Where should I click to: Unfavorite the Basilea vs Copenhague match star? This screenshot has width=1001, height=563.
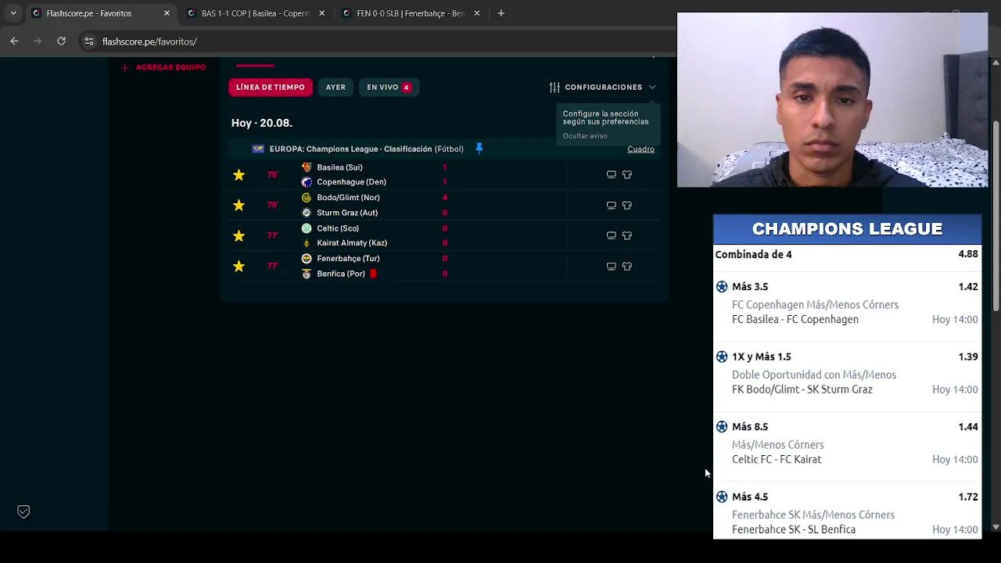239,174
